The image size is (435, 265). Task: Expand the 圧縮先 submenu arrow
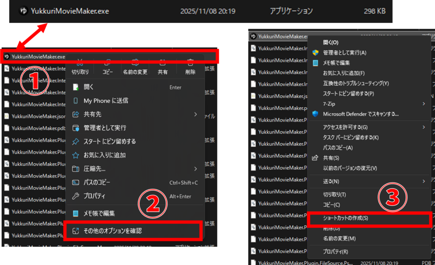coord(195,168)
